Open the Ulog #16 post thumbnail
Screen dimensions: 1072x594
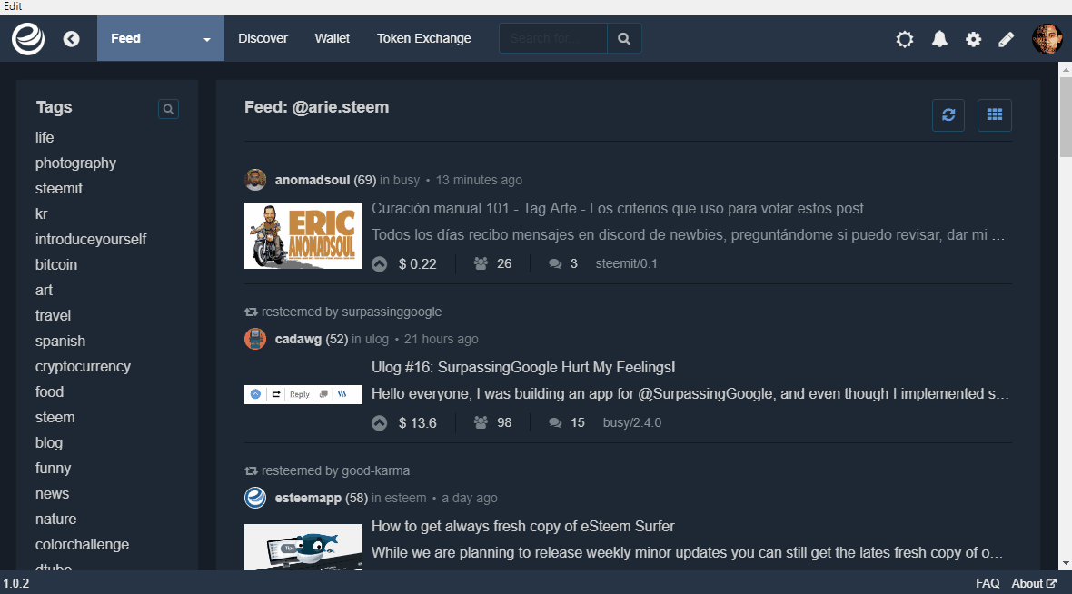point(303,394)
